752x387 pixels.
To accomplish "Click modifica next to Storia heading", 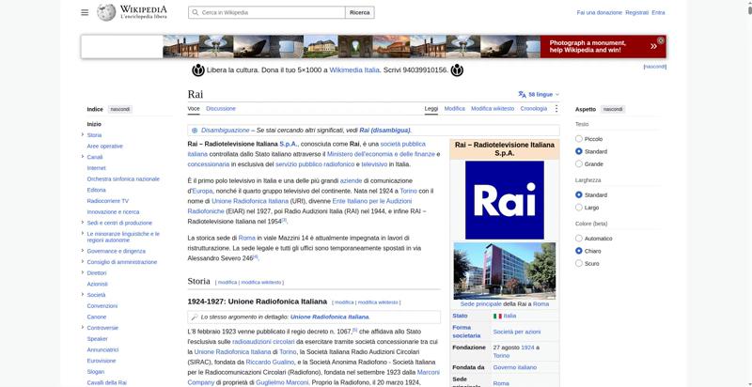I will (227, 283).
